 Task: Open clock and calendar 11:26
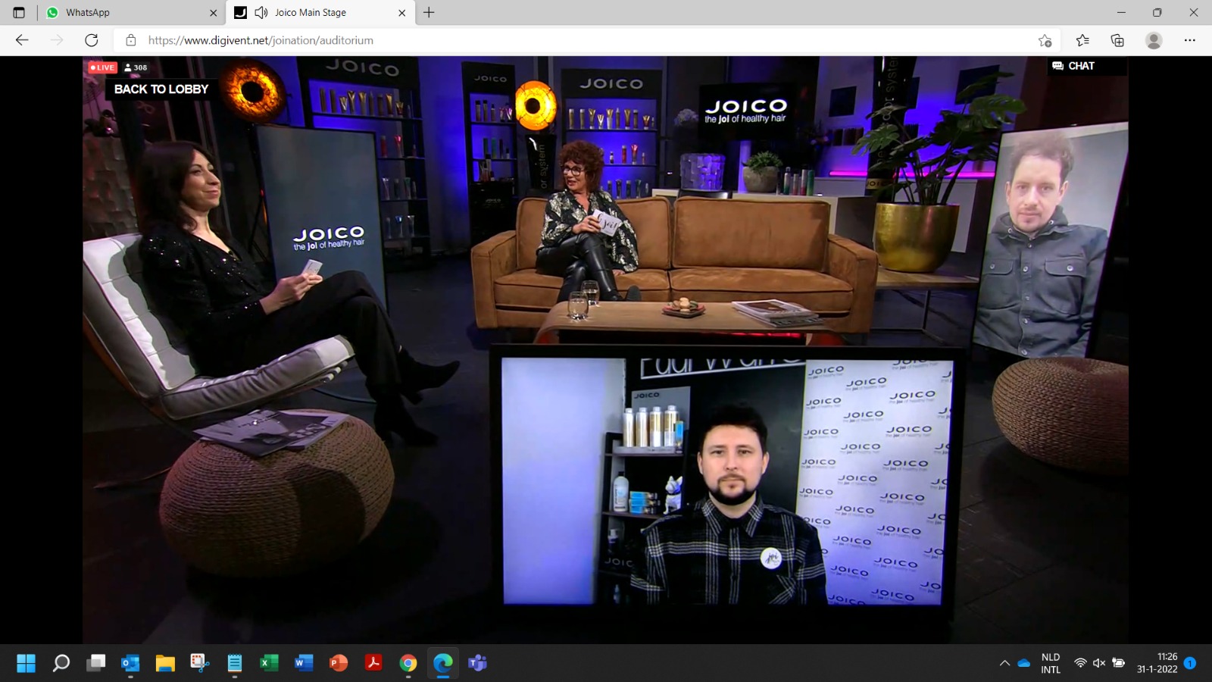pos(1157,663)
